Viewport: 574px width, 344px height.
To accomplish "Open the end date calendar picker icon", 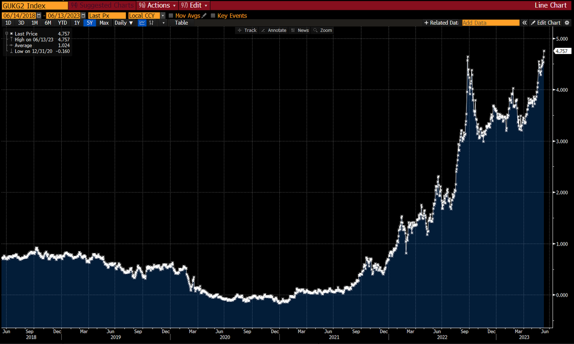I will 83,16.
